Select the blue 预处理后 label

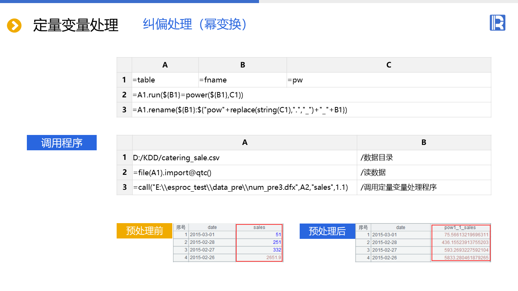point(327,231)
